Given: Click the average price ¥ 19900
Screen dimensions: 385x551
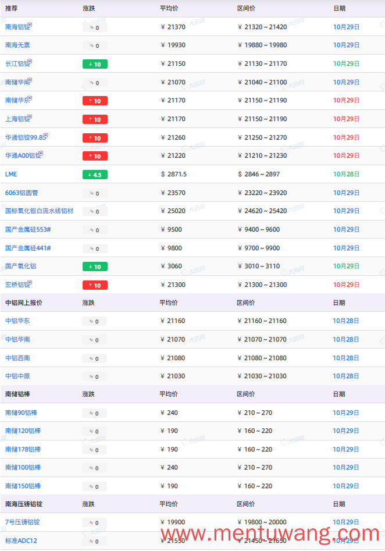Looking at the screenshot, I should click(x=173, y=522).
